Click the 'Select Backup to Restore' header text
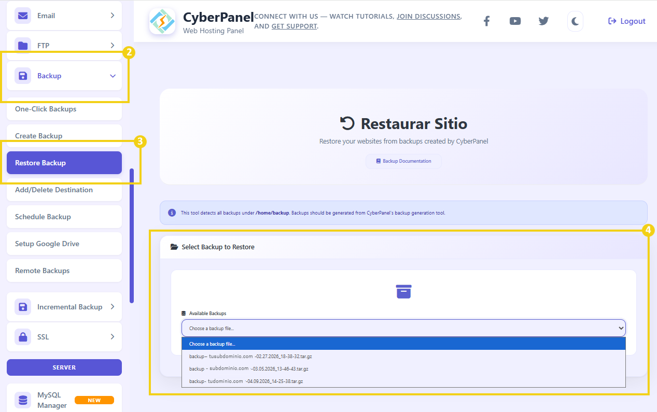Screen dimensions: 657x412 (218, 247)
